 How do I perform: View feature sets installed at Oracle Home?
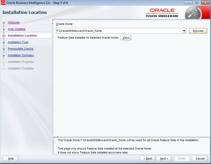(126, 38)
